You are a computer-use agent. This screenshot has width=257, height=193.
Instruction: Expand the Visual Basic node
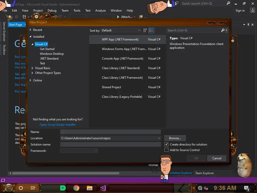[32, 68]
